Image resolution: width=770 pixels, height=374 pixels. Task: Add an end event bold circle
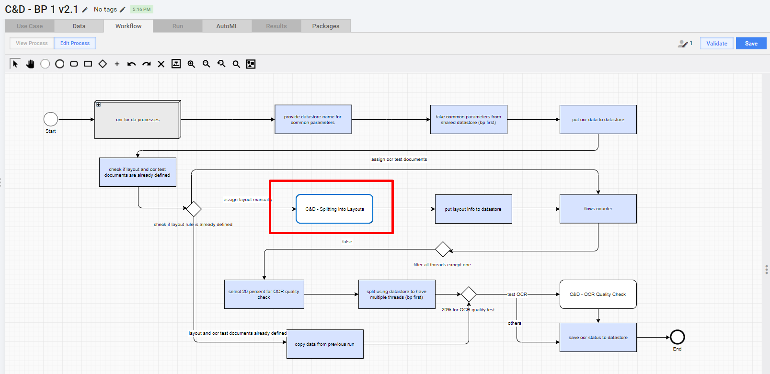59,64
